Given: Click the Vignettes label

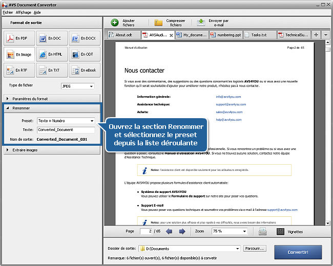Looking at the screenshot, I should click(295, 232).
